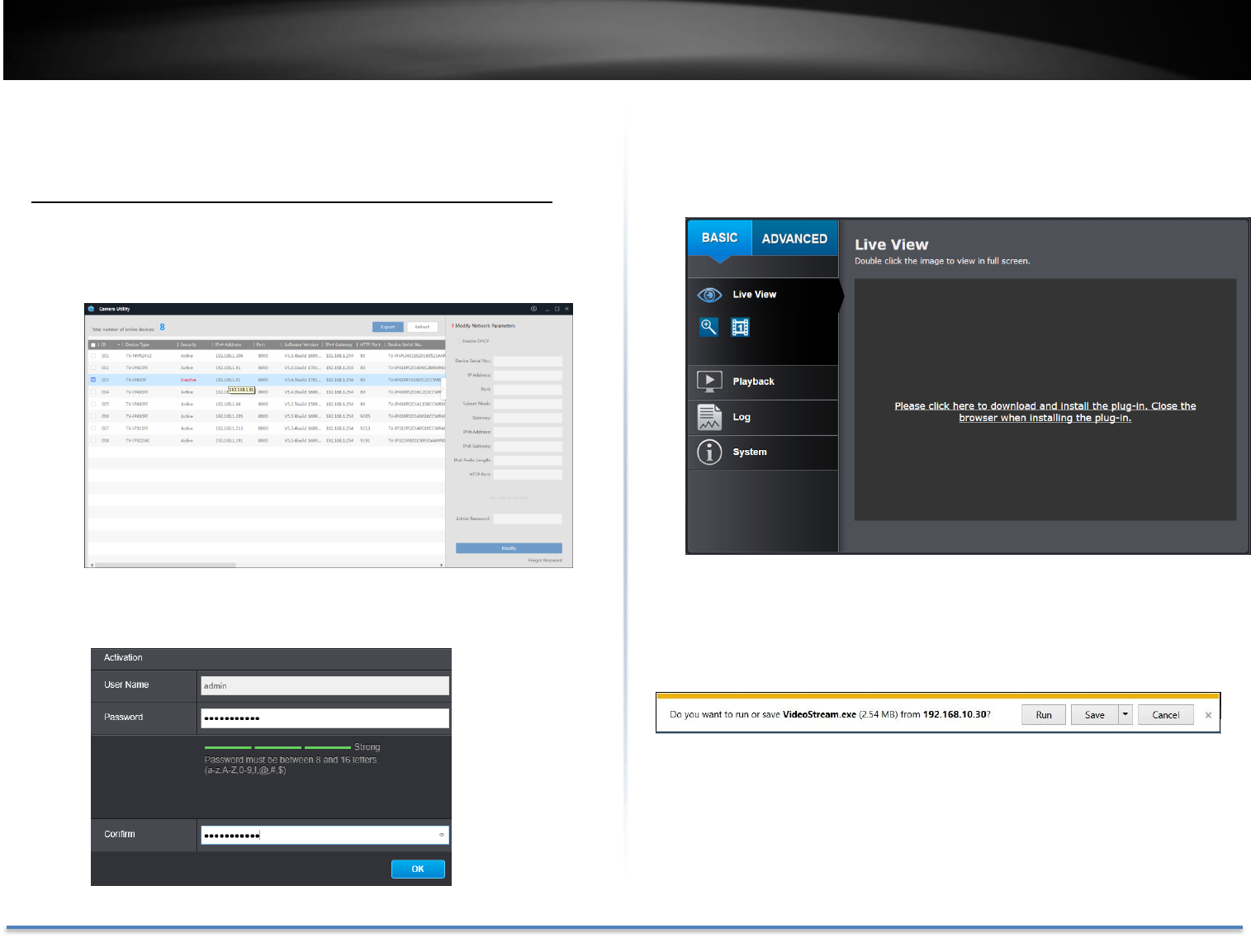Click HTTP port 9205 of device 006
The height and width of the screenshot is (938, 1251).
[x=365, y=417]
